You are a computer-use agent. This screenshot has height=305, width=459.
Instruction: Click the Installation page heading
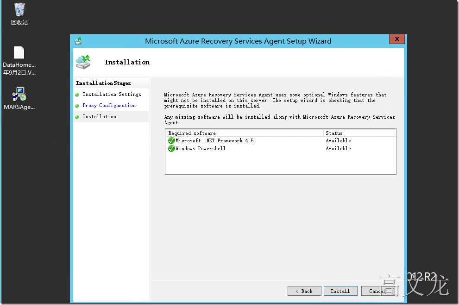[127, 62]
